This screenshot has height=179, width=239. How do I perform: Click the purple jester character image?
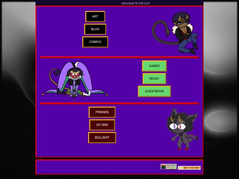coord(75,81)
